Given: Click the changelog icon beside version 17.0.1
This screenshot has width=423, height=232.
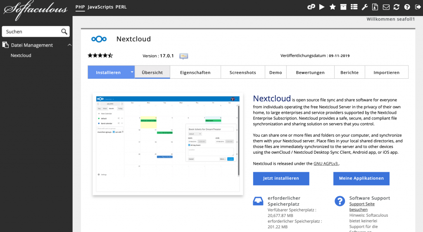Looking at the screenshot, I should point(184,56).
